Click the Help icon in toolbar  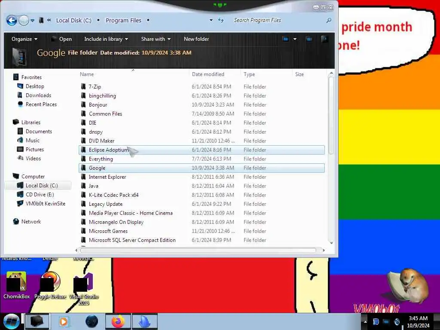pyautogui.click(x=324, y=39)
